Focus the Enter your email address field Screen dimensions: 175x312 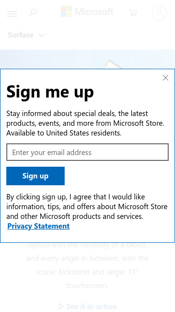87,152
